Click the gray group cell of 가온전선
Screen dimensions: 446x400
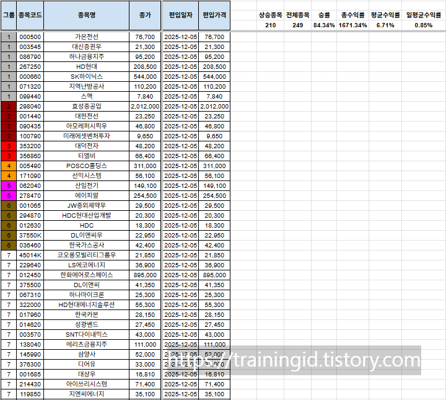[9, 37]
